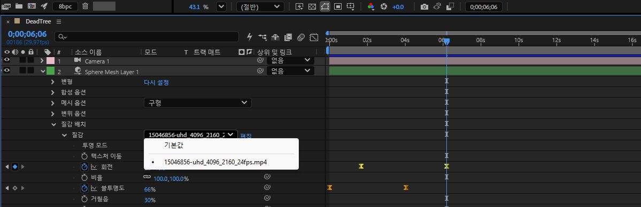Open the 구형 mesh type dropdown
641x207 pixels.
coord(197,103)
